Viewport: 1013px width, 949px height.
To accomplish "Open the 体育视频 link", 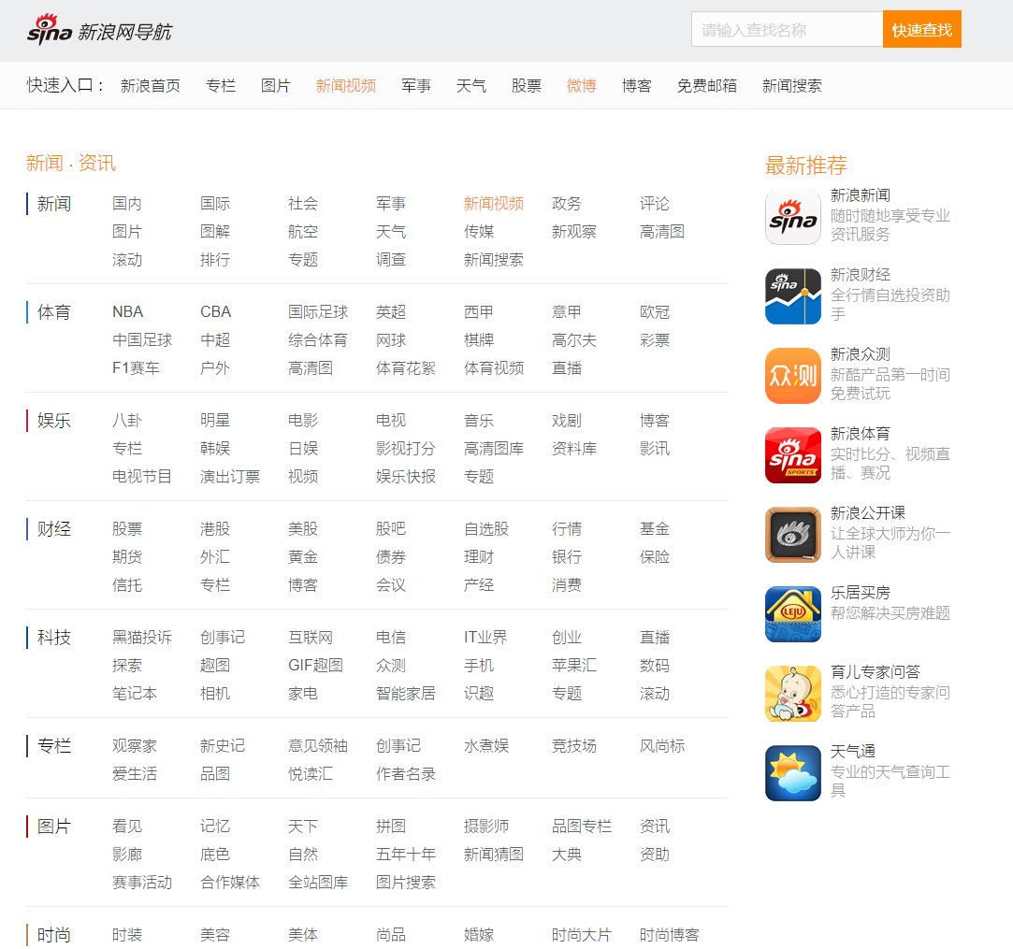I will pos(494,368).
